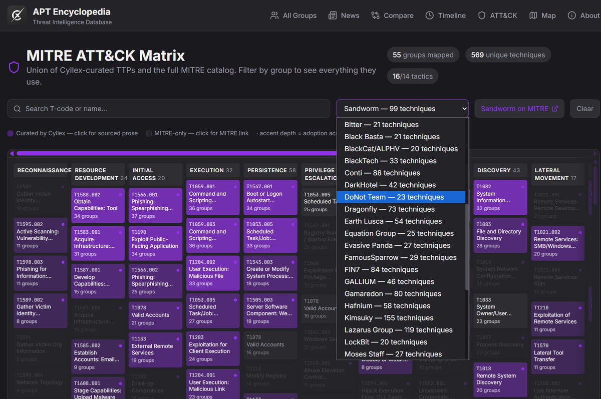Pick Gamaredon — 80 techniques

coord(401,294)
